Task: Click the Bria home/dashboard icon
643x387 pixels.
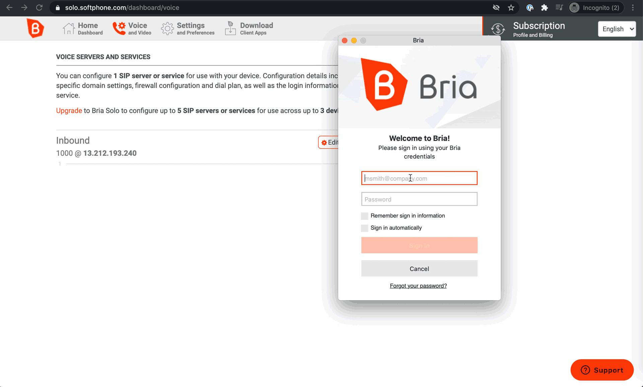Action: tap(68, 28)
